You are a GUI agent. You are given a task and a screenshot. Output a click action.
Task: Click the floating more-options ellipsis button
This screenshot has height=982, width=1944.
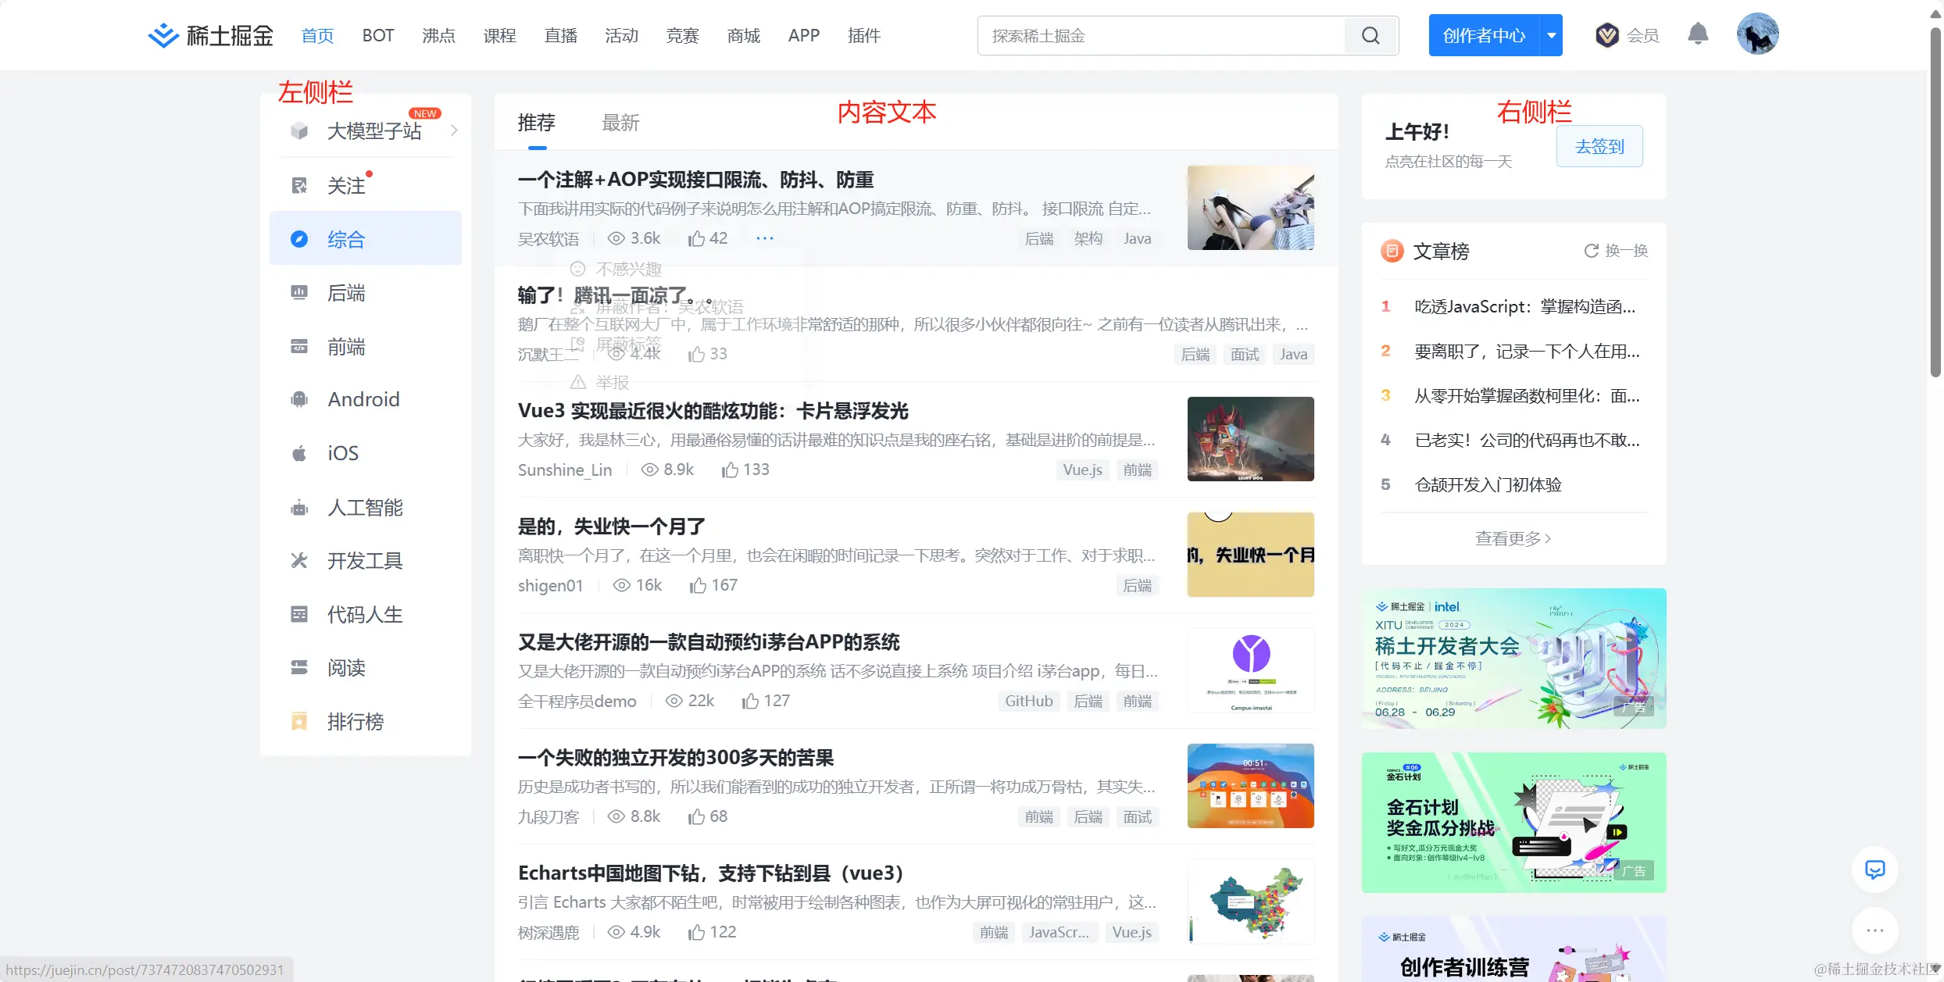coord(1874,930)
